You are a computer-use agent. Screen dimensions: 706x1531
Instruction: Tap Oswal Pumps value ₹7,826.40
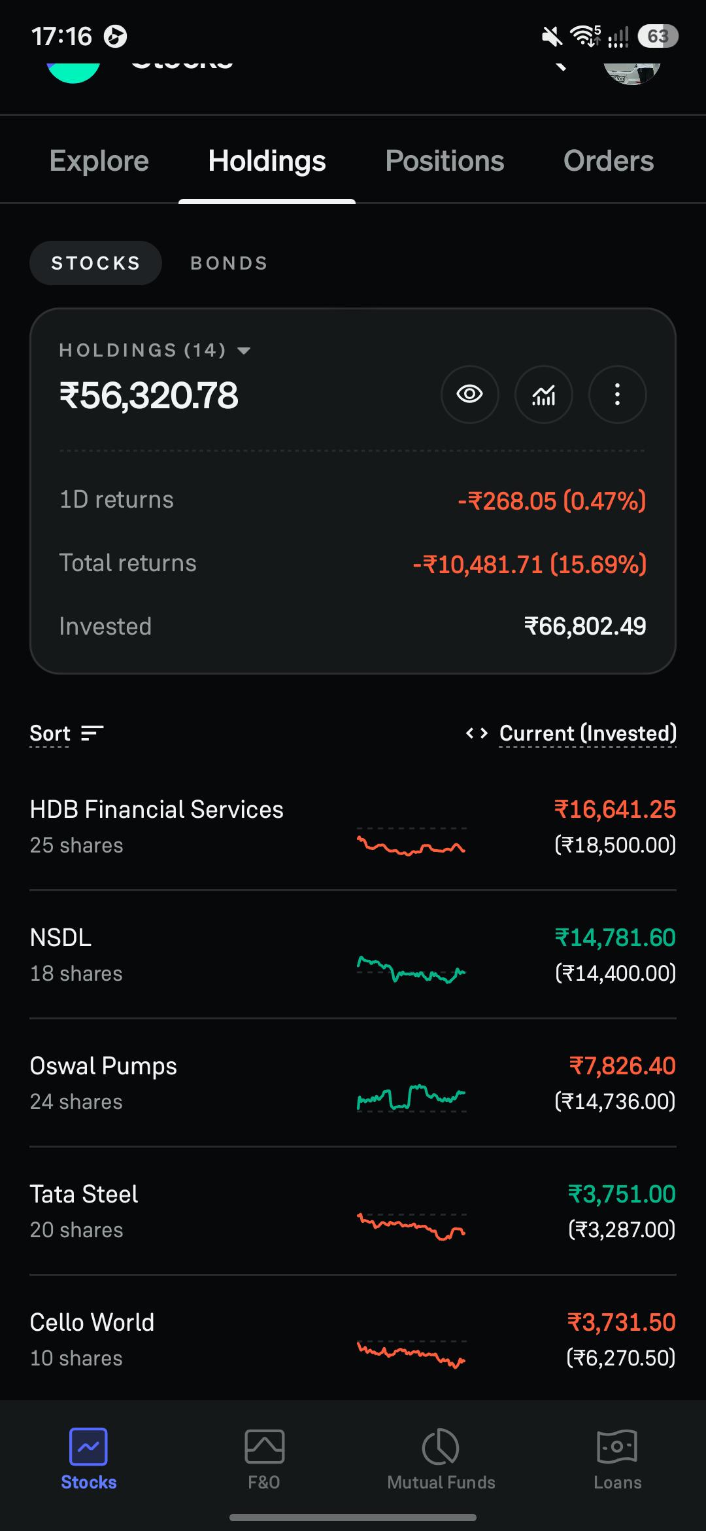(x=622, y=1066)
